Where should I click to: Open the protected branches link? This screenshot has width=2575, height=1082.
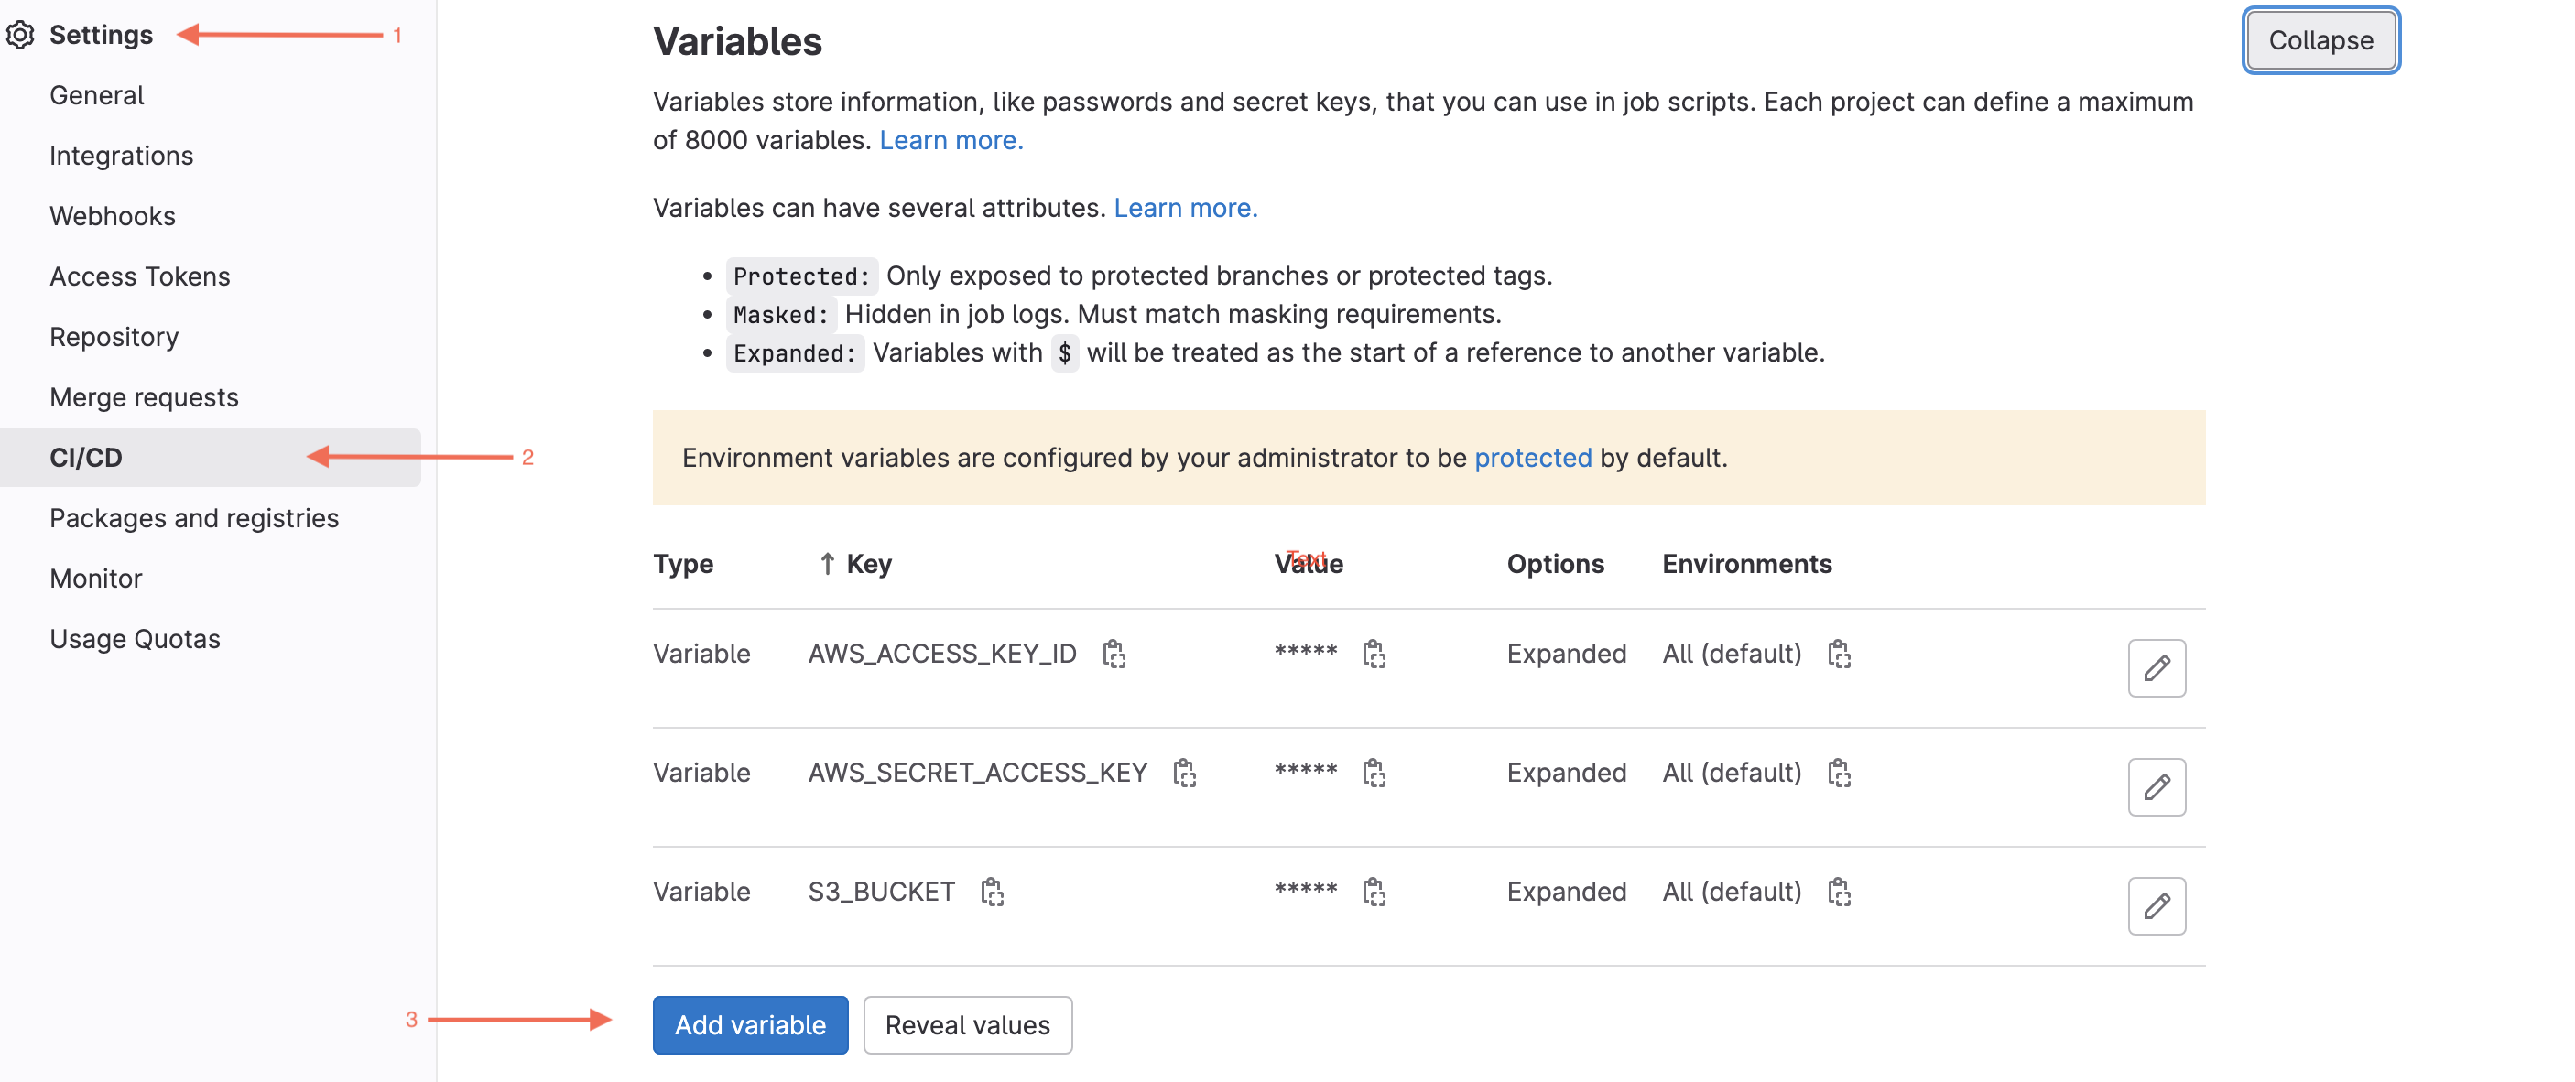[1532, 458]
